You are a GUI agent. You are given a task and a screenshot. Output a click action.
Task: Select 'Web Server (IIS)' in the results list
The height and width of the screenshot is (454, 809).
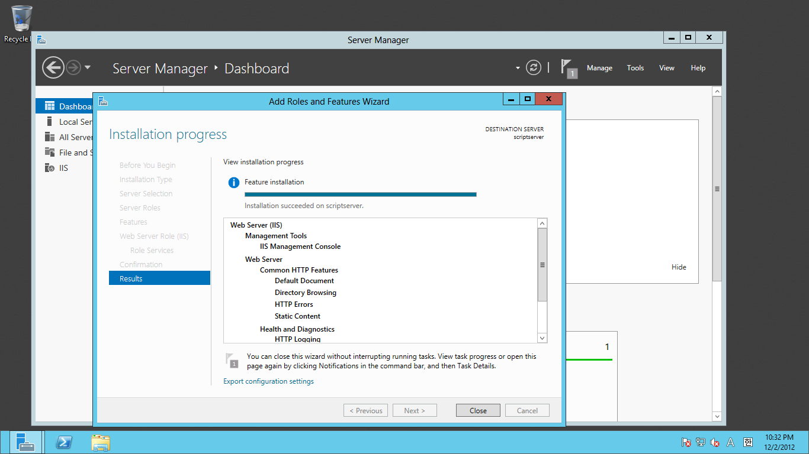point(256,225)
